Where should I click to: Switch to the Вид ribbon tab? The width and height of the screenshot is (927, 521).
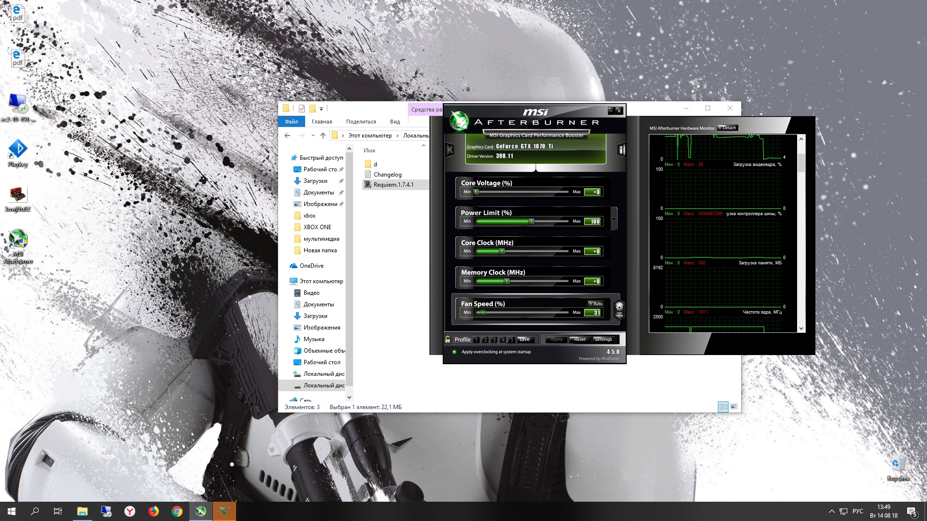point(394,122)
